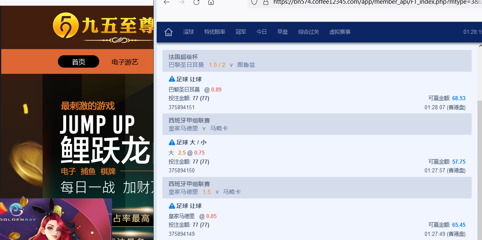Select the 首页 button on the orange bar
Image resolution: width=482 pixels, height=240 pixels.
(79, 61)
